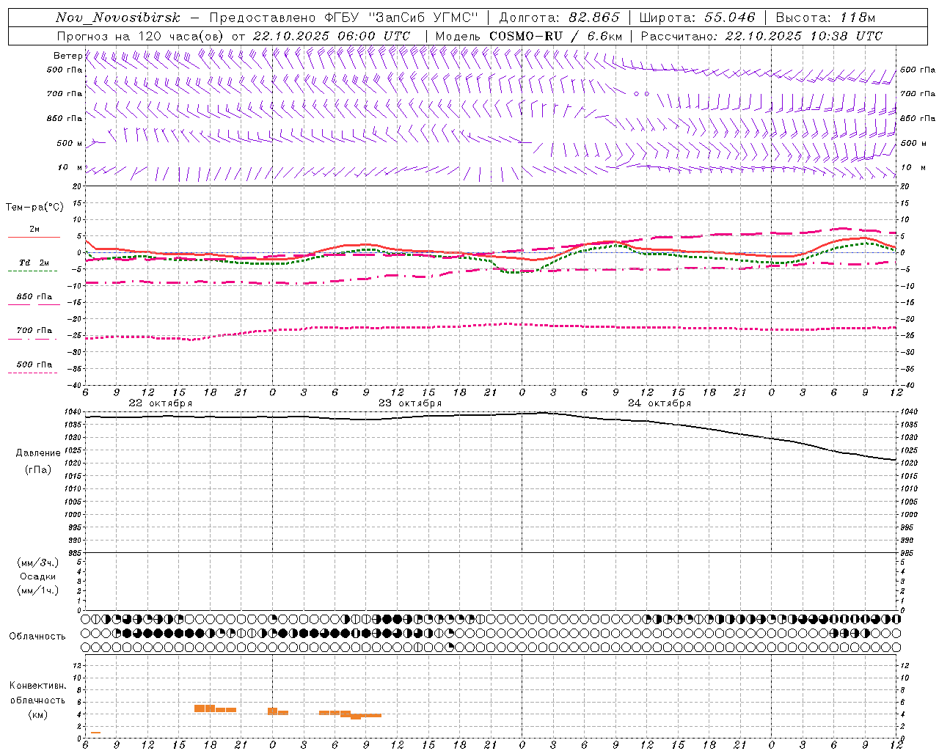Click the (мм/3ч.) precipitation unit label
The image size is (939, 751).
tap(37, 563)
